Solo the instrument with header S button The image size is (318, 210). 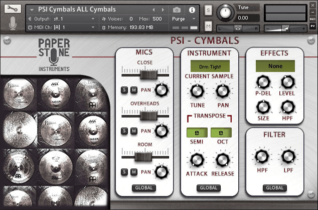(208, 10)
